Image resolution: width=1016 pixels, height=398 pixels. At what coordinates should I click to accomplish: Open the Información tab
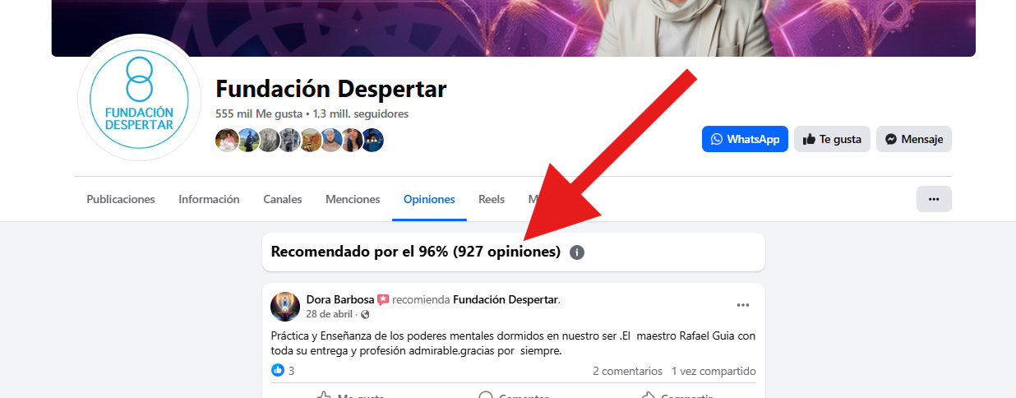tap(209, 199)
